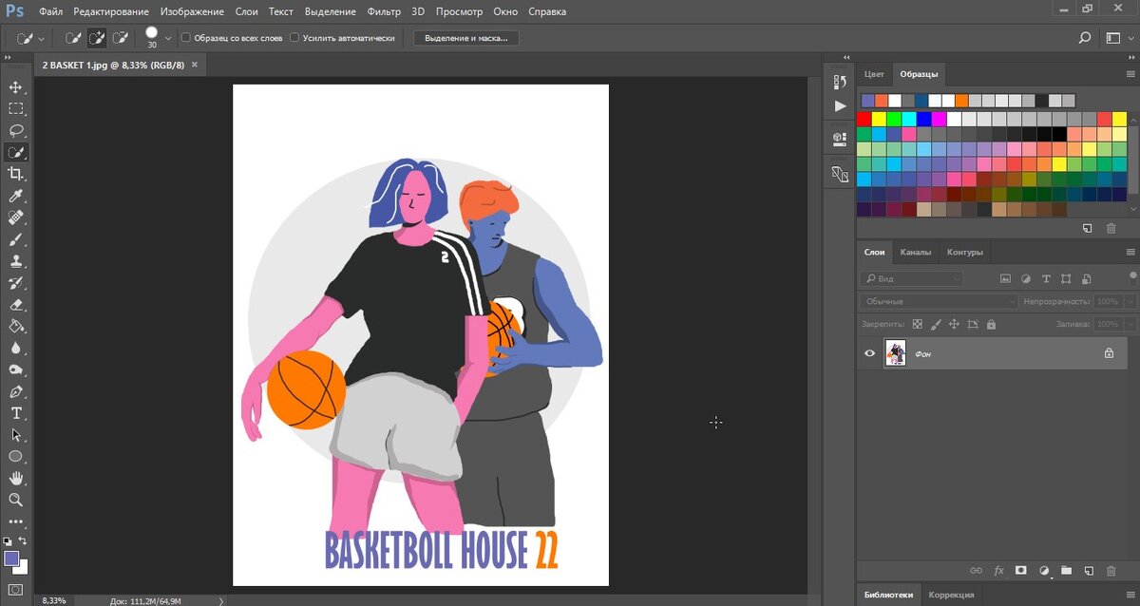This screenshot has height=606, width=1140.
Task: Click the foreground color swatch
Action: pos(11,559)
